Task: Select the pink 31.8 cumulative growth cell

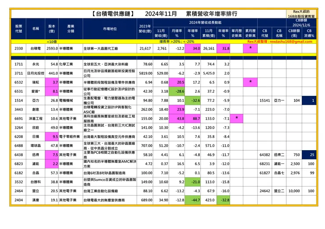Action: [x=223, y=48]
